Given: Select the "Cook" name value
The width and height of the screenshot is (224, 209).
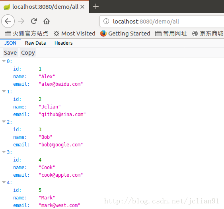Looking at the screenshot, I should click(x=47, y=168).
